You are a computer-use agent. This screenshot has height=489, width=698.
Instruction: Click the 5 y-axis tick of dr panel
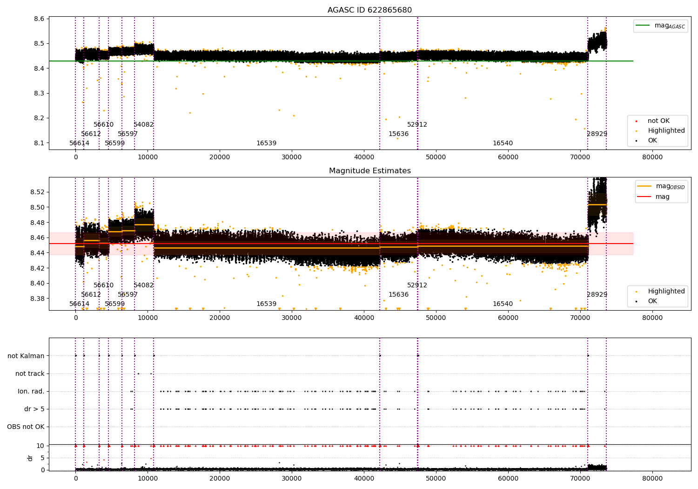[x=42, y=458]
